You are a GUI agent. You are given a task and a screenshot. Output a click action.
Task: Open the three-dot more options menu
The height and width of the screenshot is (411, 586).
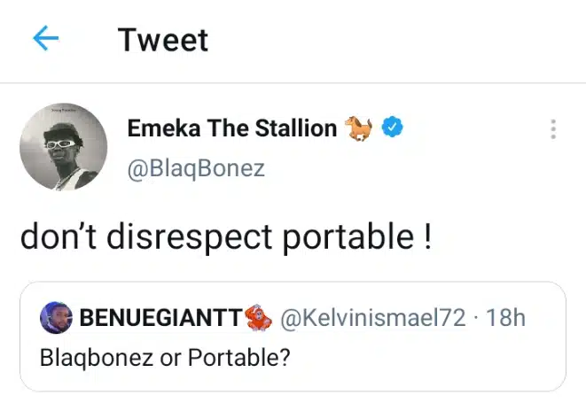(x=553, y=129)
